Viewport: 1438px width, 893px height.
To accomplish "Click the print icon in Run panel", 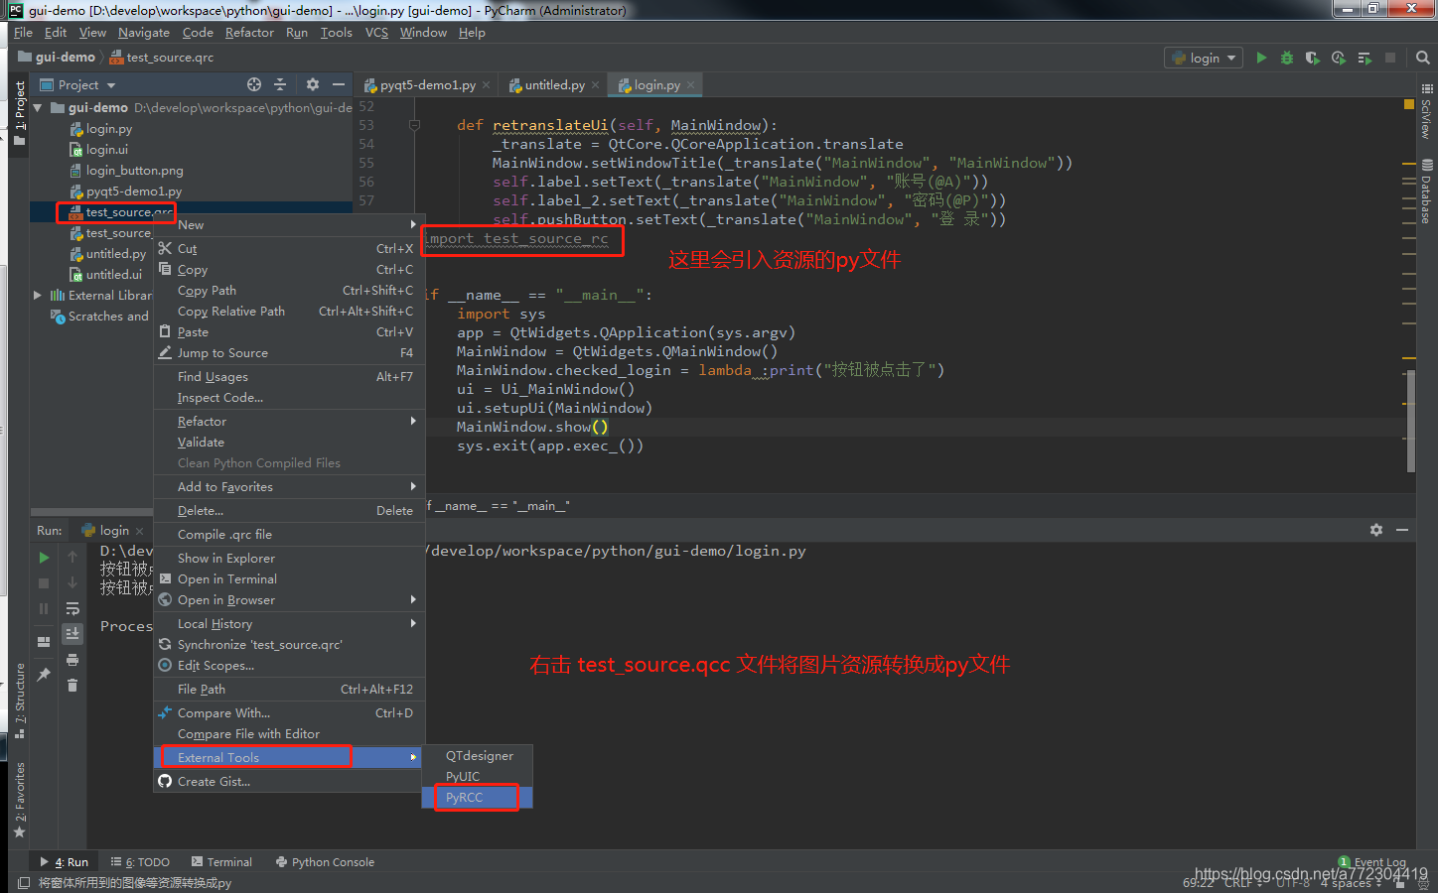I will [72, 660].
